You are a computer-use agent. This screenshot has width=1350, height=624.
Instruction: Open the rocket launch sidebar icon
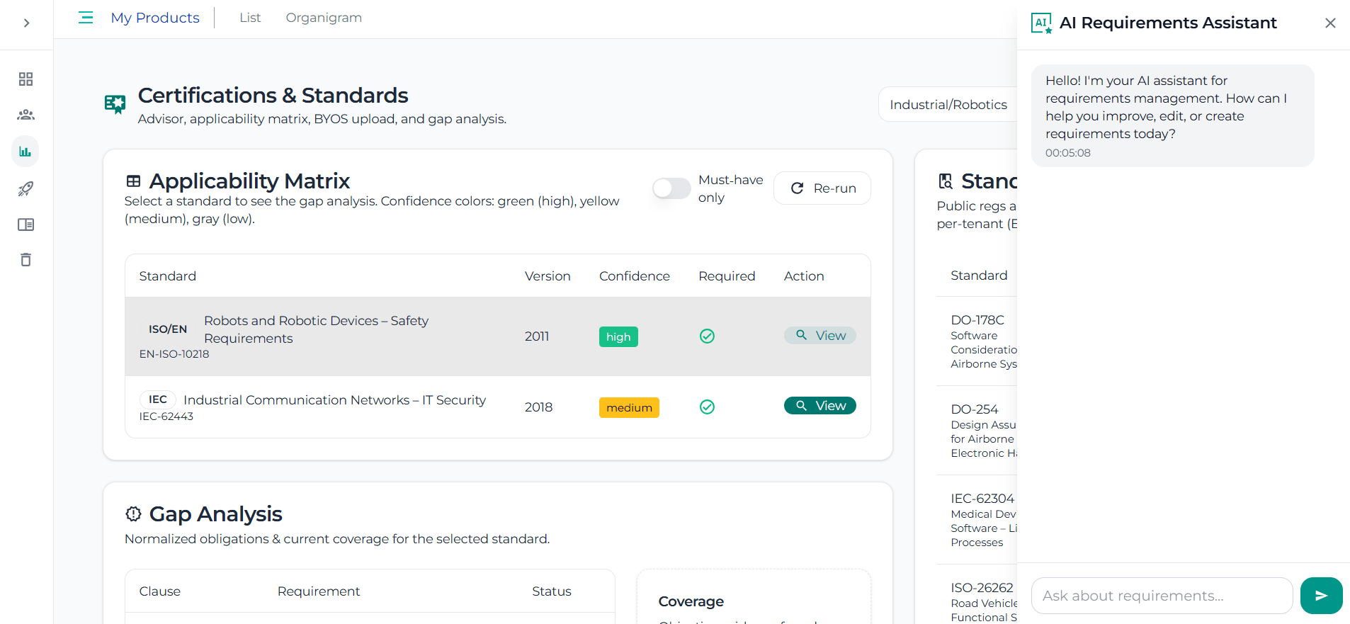[x=26, y=188]
